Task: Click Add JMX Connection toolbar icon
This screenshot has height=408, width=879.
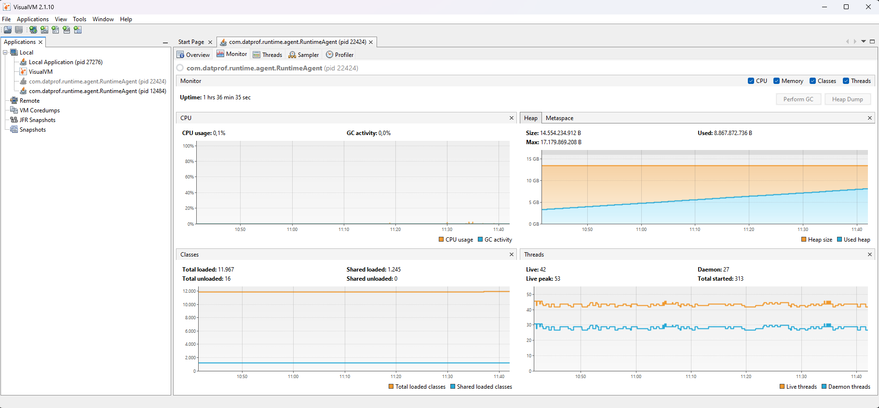Action: [x=44, y=30]
